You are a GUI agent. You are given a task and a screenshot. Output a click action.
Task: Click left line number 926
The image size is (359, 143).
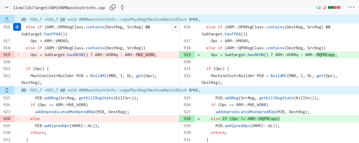coord(7,105)
